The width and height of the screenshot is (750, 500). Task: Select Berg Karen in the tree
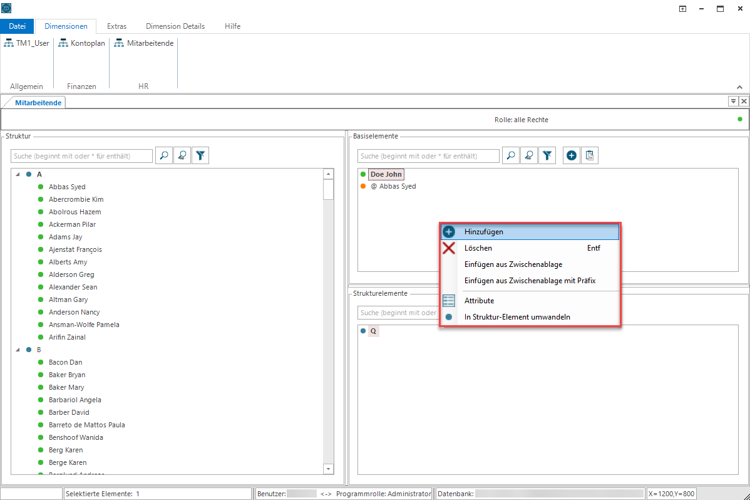pyautogui.click(x=66, y=450)
